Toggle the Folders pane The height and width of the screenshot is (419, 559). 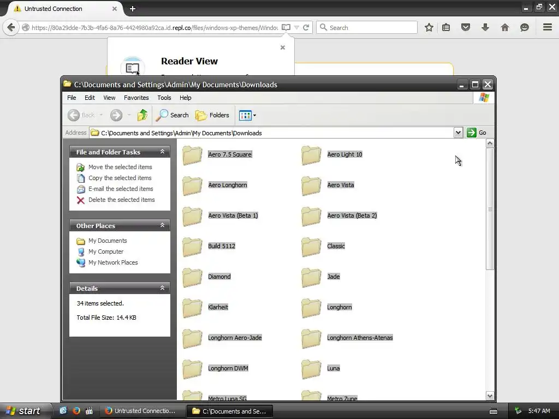coord(212,115)
